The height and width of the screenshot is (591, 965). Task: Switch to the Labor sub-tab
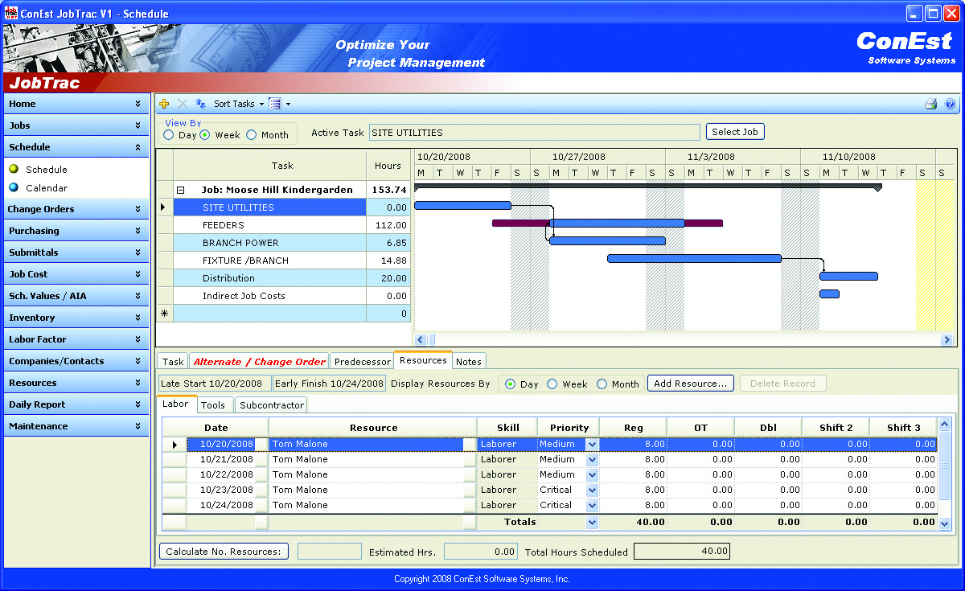[176, 404]
